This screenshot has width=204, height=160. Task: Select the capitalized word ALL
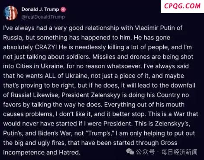click(50, 76)
